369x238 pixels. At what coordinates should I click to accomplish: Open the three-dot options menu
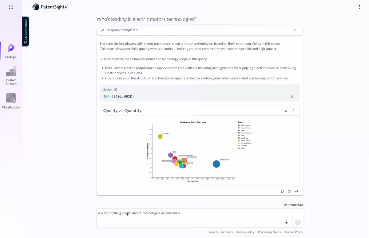coord(359,7)
